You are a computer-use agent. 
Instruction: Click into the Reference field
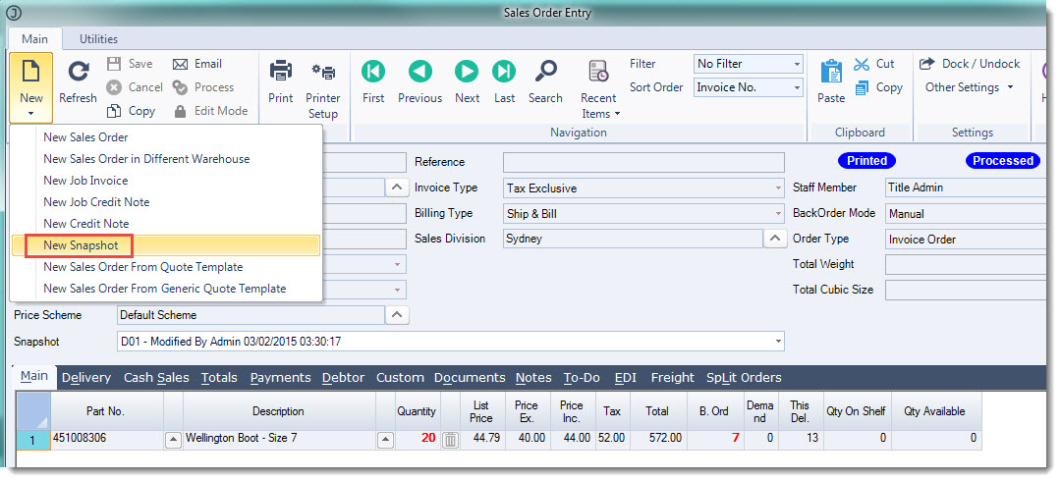[x=644, y=162]
